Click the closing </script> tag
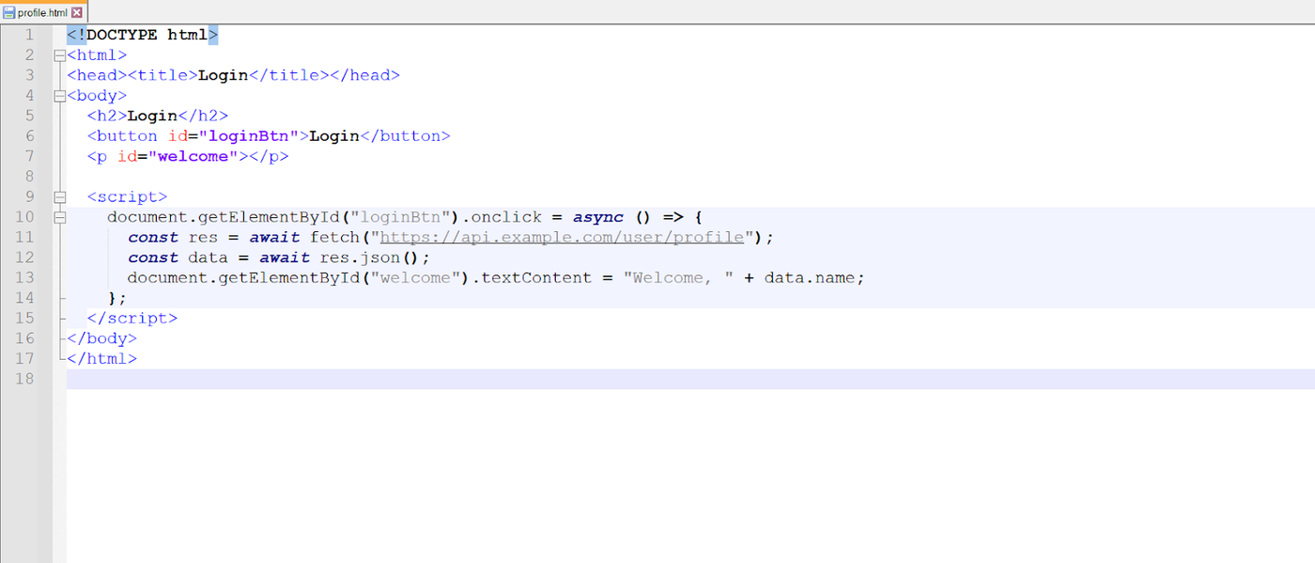 pyautogui.click(x=132, y=318)
